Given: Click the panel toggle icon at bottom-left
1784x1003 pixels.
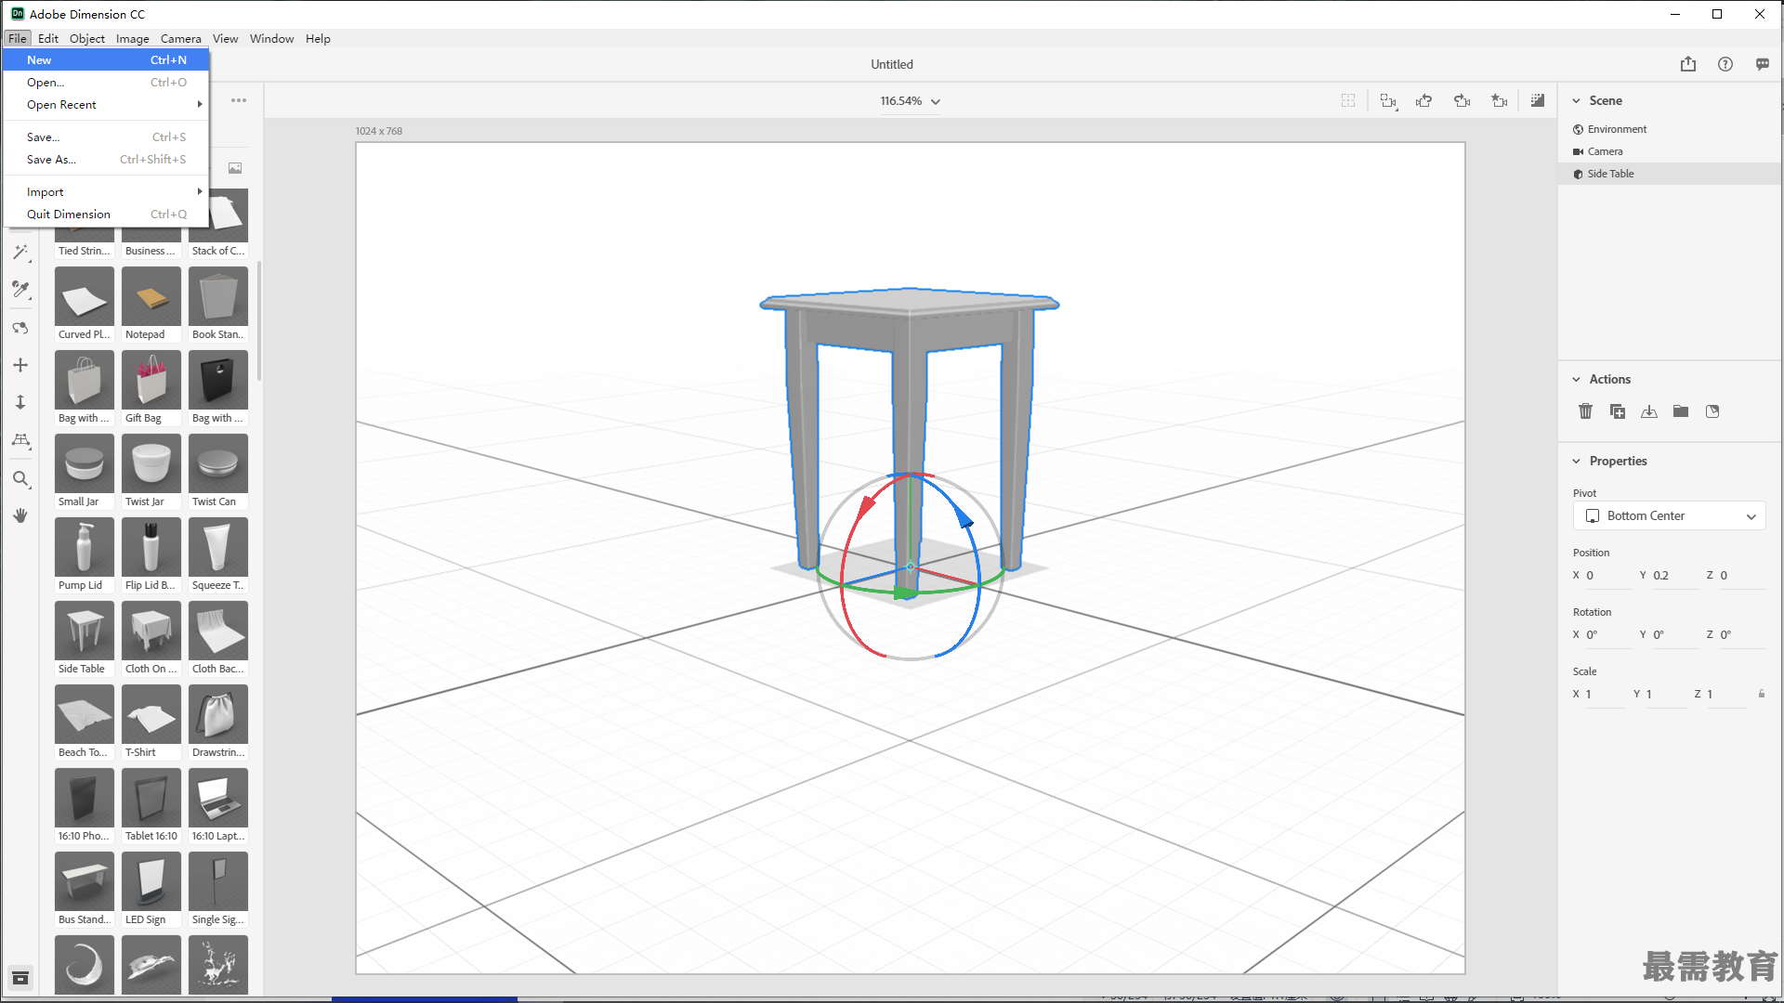Looking at the screenshot, I should click(x=20, y=978).
